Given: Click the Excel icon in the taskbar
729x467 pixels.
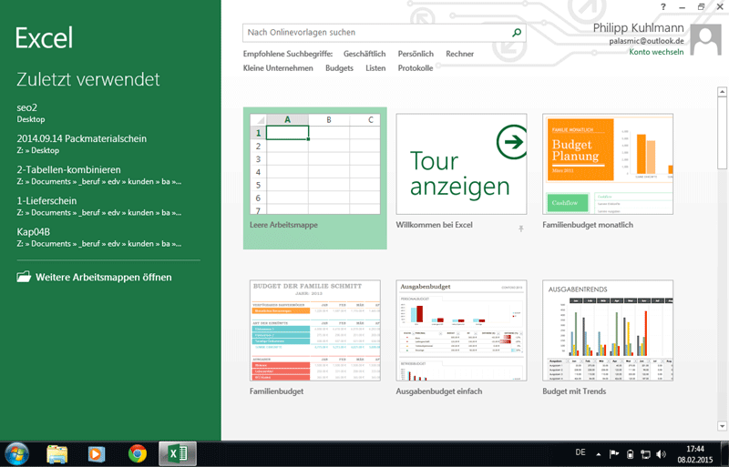Looking at the screenshot, I should point(177,453).
